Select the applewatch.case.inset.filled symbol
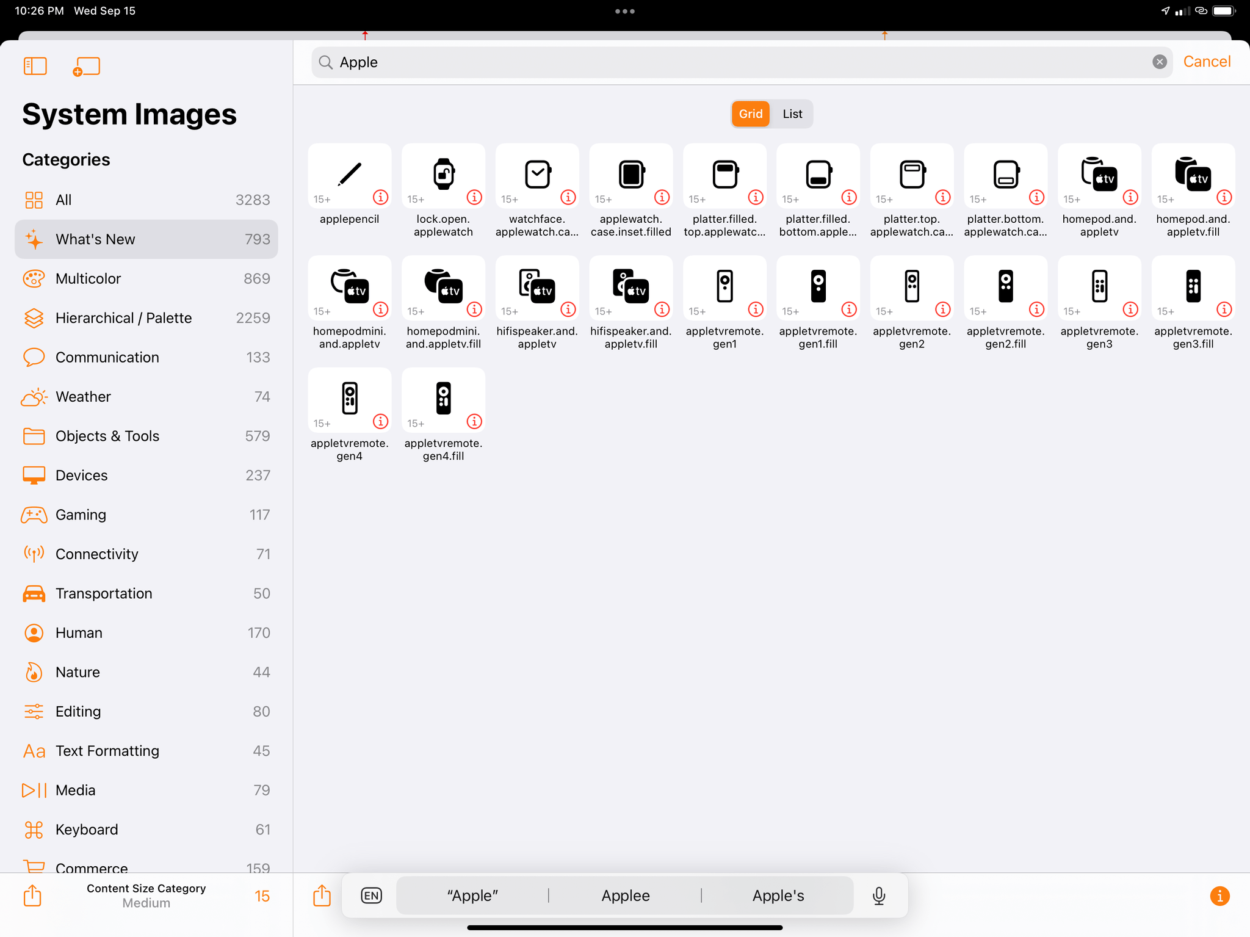1250x937 pixels. 631,175
